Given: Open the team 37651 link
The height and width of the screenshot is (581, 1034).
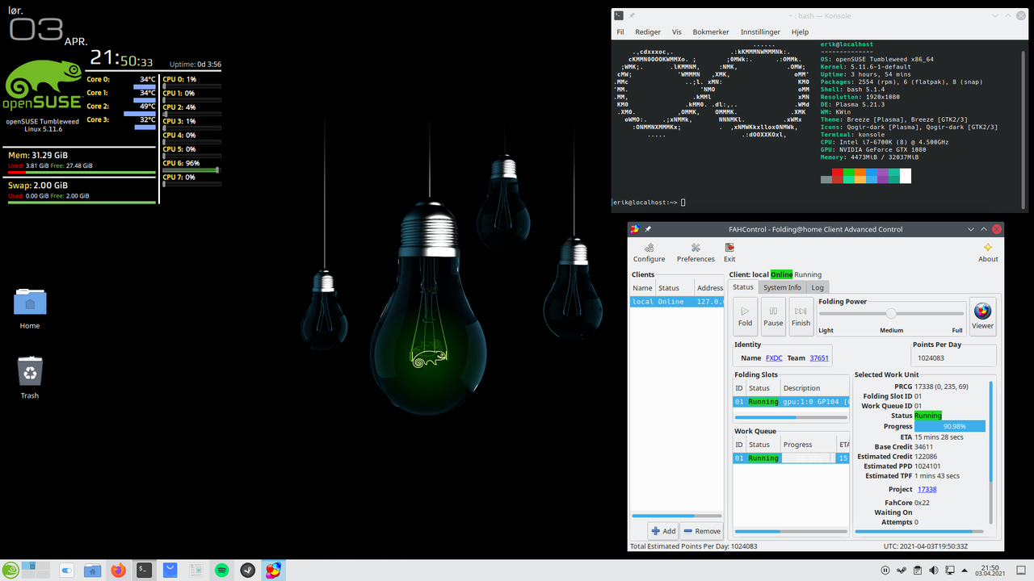Looking at the screenshot, I should pyautogui.click(x=818, y=357).
